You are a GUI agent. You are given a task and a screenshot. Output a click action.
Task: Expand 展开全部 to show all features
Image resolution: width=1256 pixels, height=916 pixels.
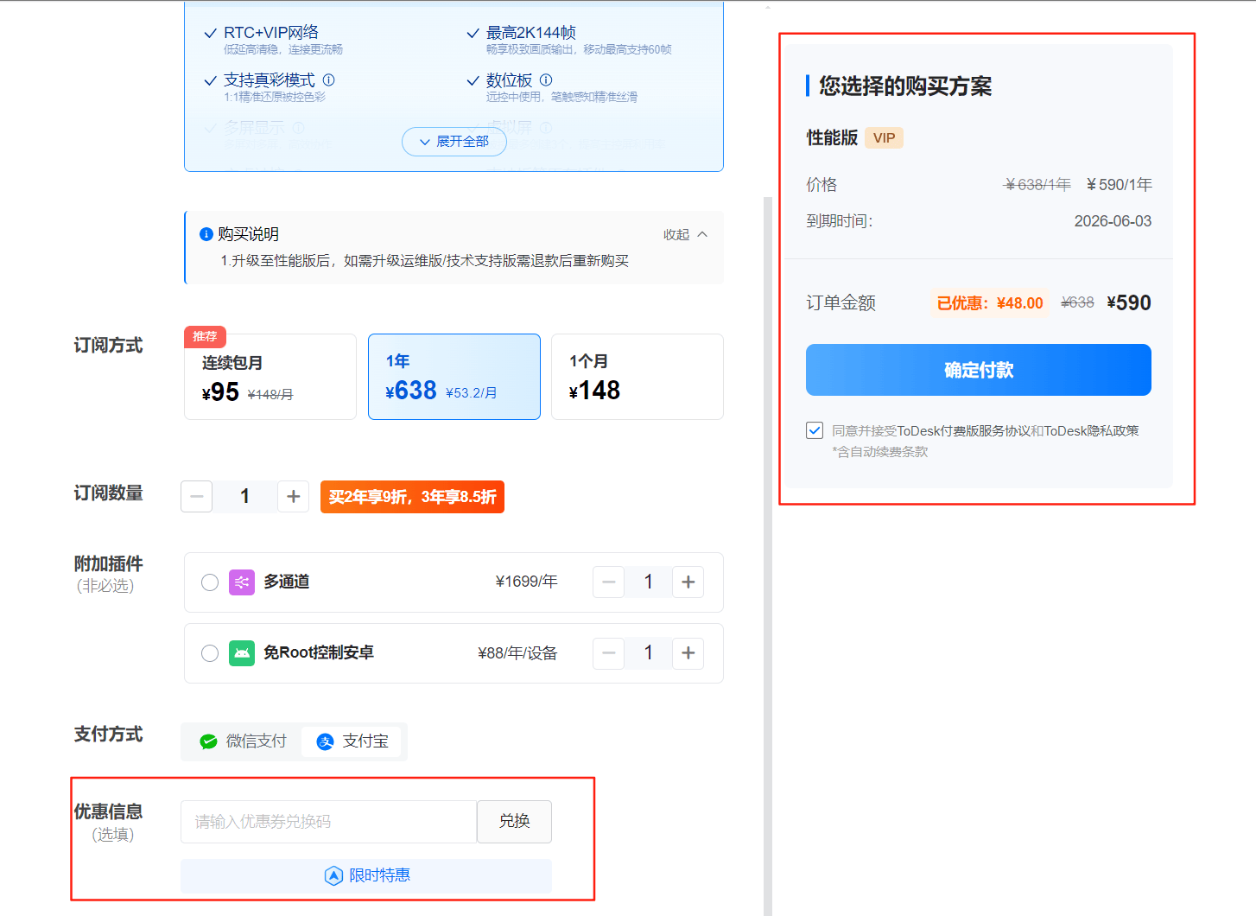pyautogui.click(x=454, y=142)
